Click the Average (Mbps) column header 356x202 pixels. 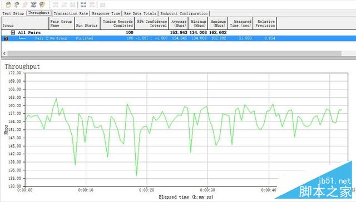point(179,23)
